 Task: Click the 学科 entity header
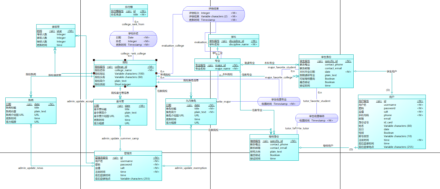point(234,37)
